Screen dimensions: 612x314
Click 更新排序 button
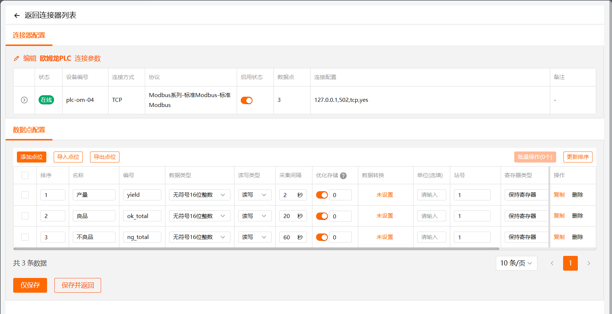pyautogui.click(x=578, y=157)
